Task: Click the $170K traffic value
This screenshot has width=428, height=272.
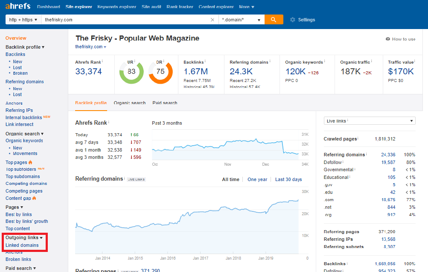Action: [401, 72]
